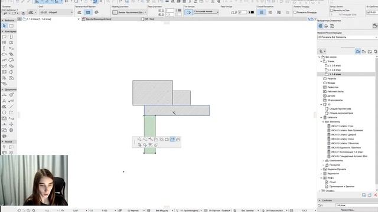The width and height of the screenshot is (378, 212).
Task: Select the Door tool
Action: tap(11, 37)
